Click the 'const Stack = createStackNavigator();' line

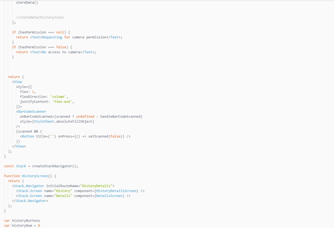coord(41,166)
